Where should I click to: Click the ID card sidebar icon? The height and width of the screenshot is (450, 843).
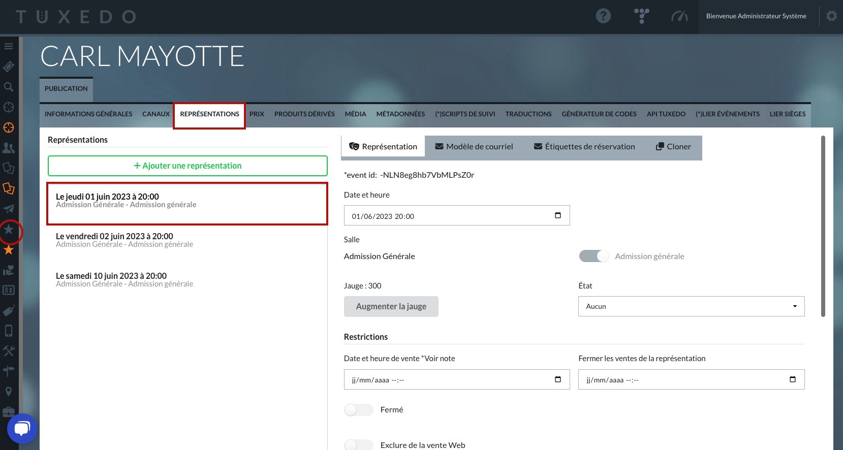(9, 290)
